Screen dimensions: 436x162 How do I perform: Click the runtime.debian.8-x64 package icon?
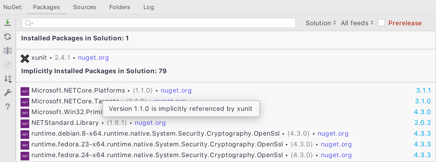coord(25,135)
